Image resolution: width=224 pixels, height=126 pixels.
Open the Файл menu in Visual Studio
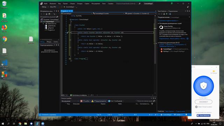click(45, 3)
